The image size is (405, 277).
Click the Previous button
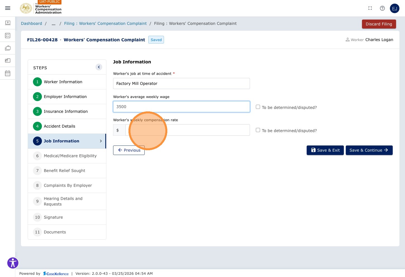coord(129,150)
